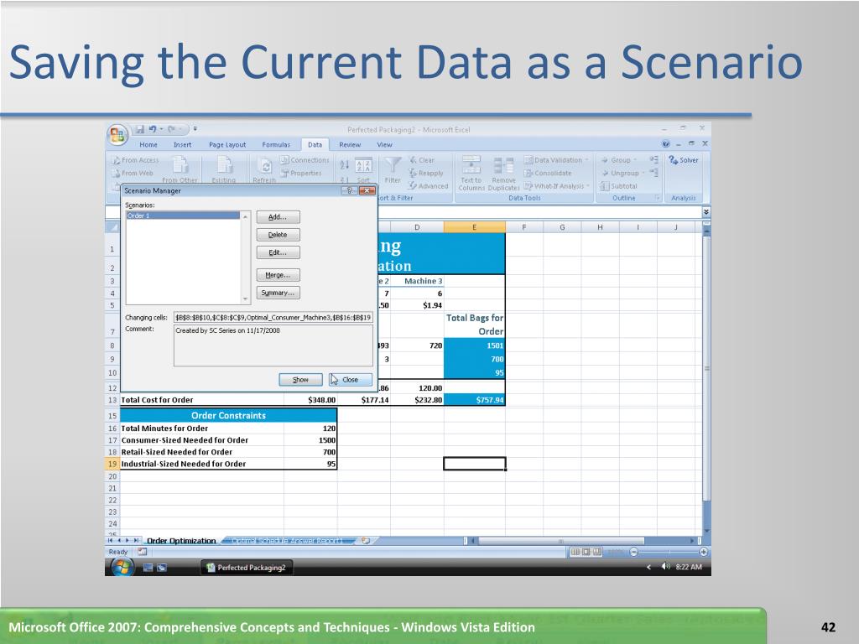The width and height of the screenshot is (859, 644).
Task: Expand the formula bar
Action: [x=706, y=212]
